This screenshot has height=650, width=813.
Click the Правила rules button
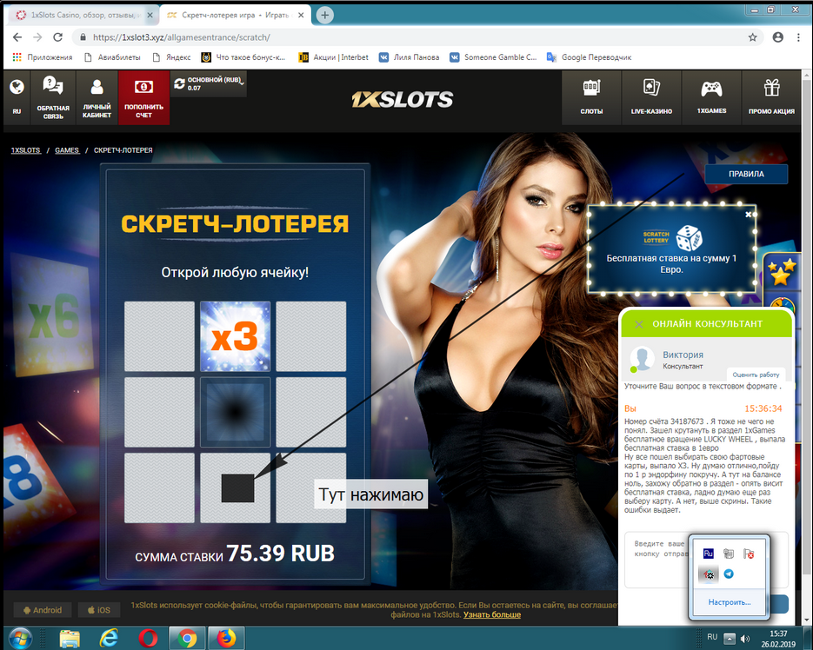(746, 174)
